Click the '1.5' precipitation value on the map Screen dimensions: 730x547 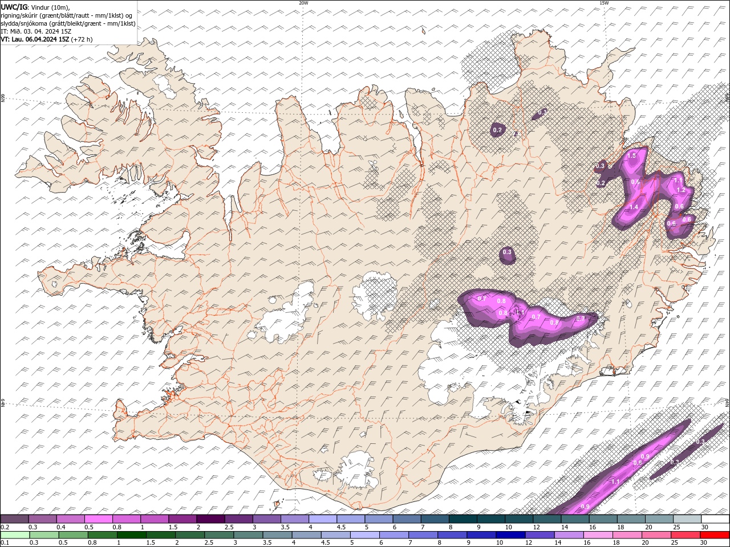[631, 156]
